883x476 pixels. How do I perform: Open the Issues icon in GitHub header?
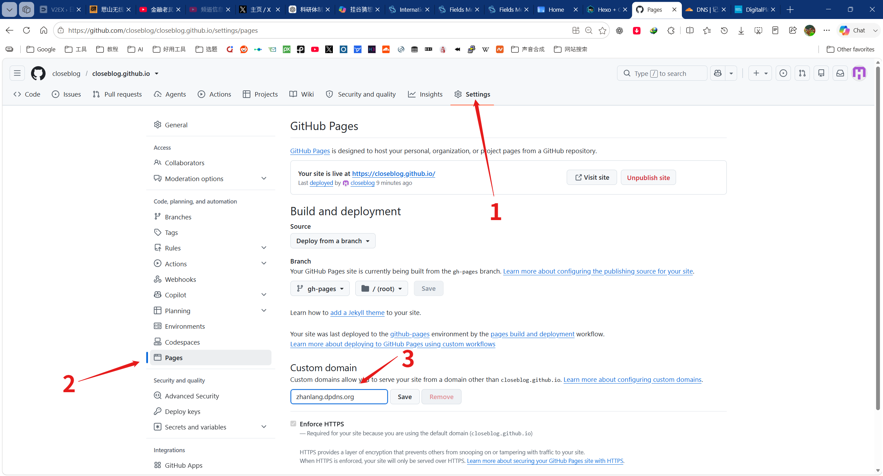point(783,73)
